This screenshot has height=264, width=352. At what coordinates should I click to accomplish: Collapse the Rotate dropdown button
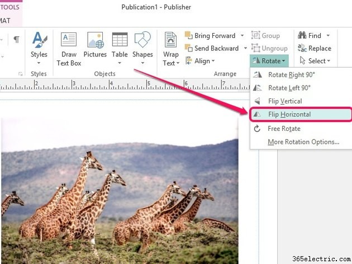[269, 60]
